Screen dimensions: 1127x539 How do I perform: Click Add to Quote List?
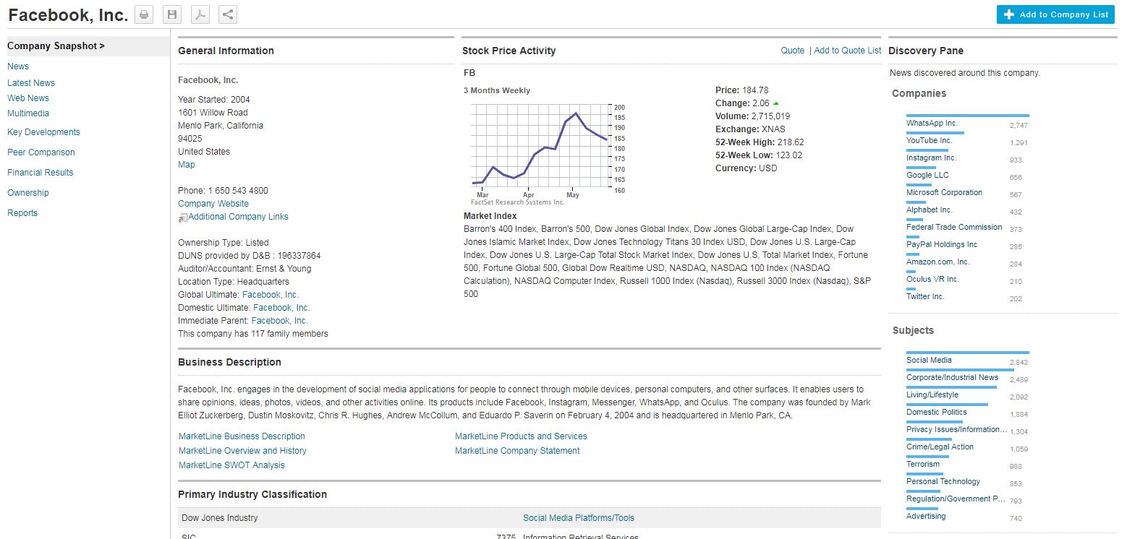coord(847,51)
